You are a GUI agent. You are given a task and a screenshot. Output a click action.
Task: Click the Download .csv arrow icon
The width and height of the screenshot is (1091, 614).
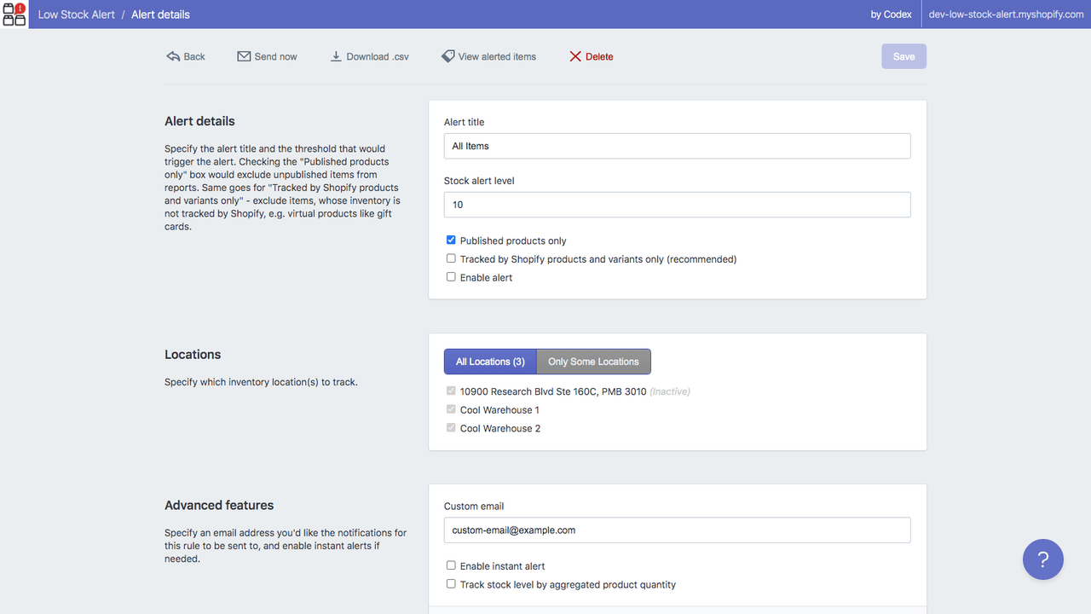pos(336,56)
